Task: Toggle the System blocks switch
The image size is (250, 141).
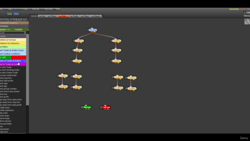Action: [x=9, y=30]
